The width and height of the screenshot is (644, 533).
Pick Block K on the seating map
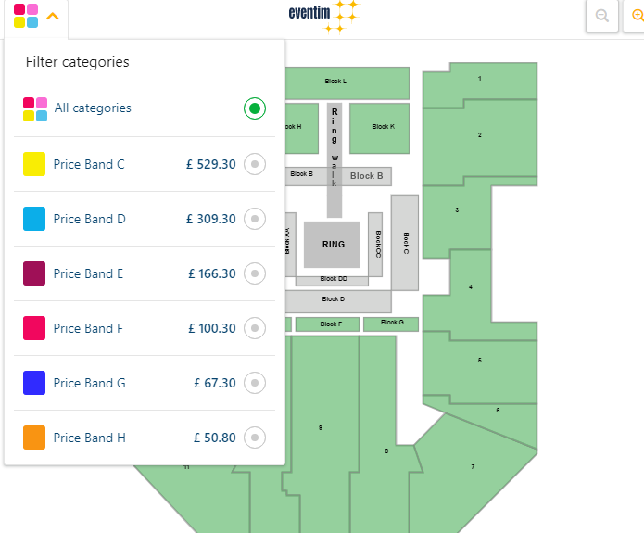click(x=379, y=128)
